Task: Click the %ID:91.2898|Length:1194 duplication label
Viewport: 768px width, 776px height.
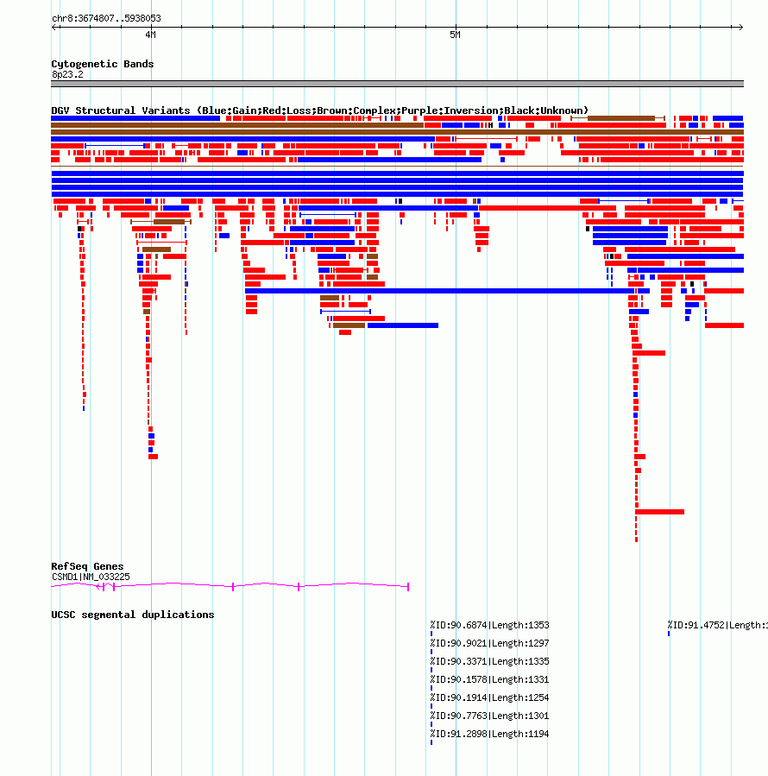Action: pos(489,734)
